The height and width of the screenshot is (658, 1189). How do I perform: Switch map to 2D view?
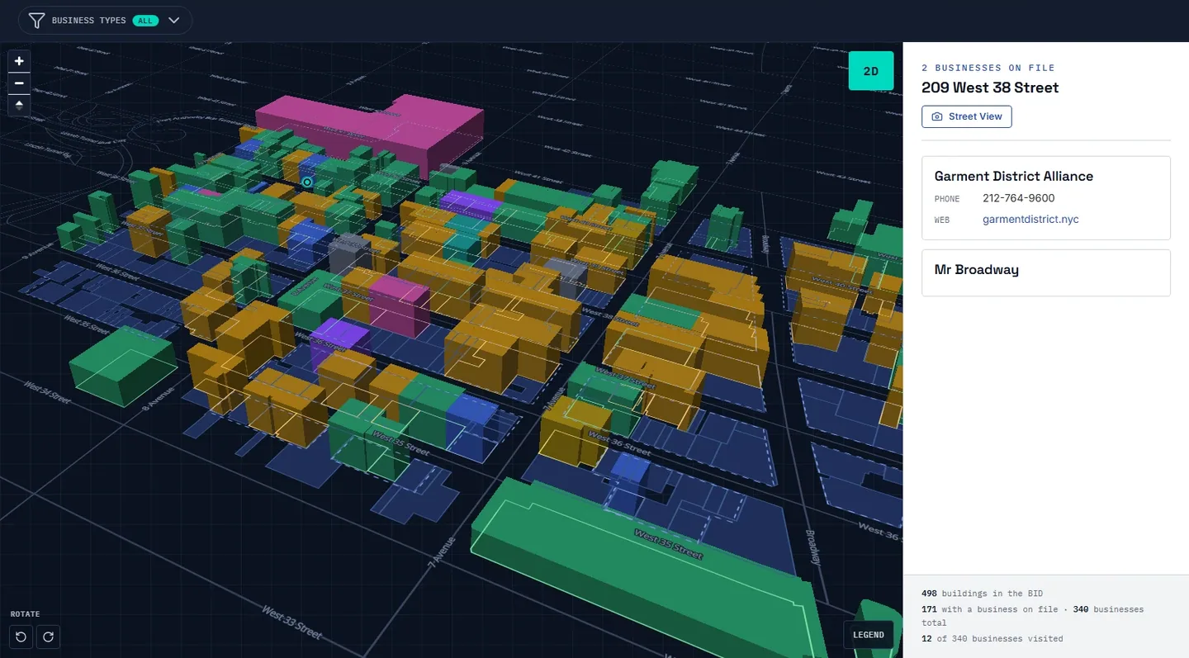coord(870,71)
